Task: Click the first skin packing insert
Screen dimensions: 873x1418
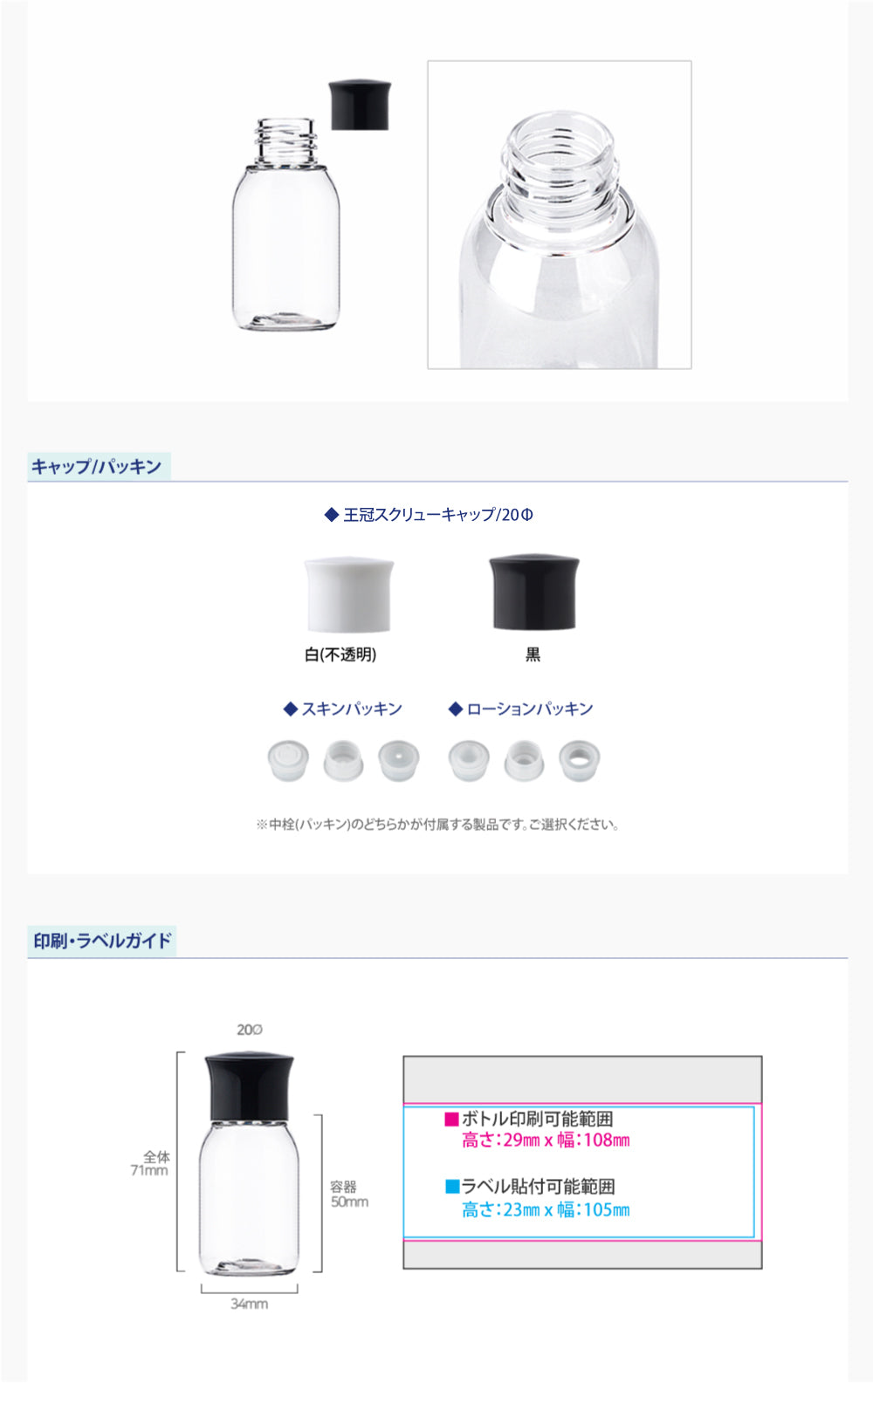Action: (288, 761)
